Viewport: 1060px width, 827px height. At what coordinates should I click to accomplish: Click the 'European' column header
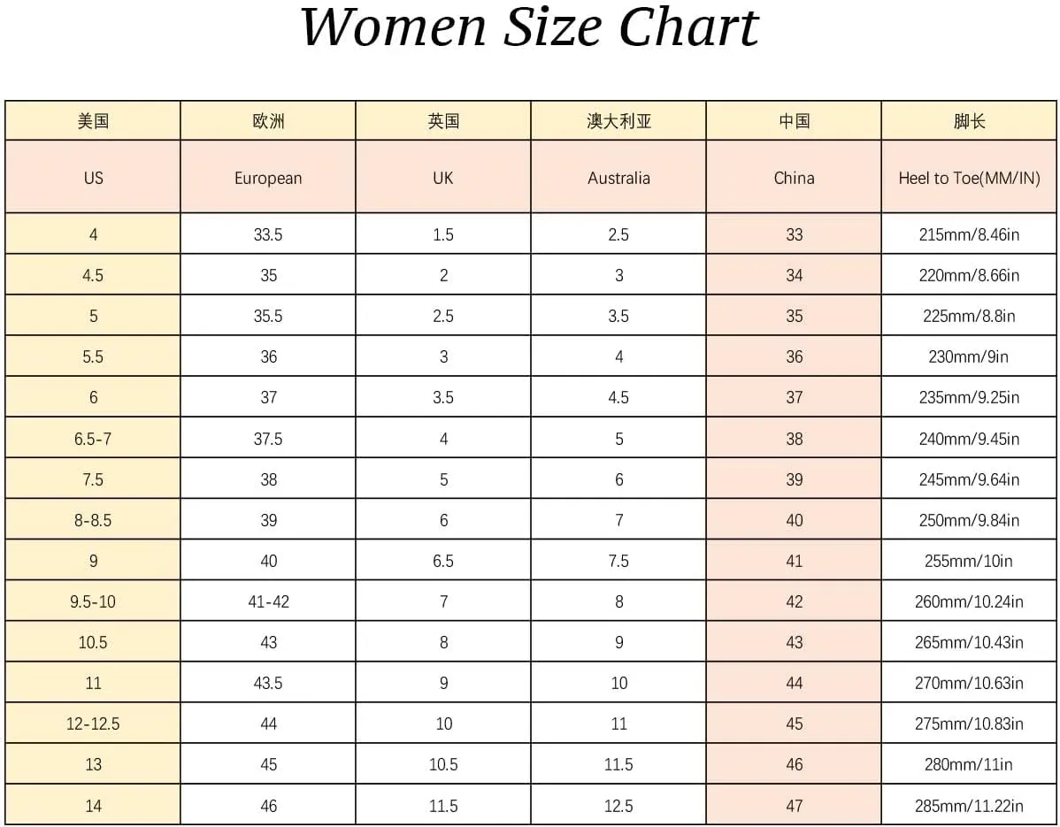(268, 178)
